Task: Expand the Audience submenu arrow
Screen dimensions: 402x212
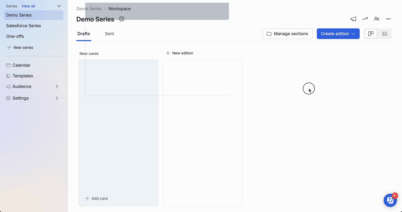Action: [57, 86]
